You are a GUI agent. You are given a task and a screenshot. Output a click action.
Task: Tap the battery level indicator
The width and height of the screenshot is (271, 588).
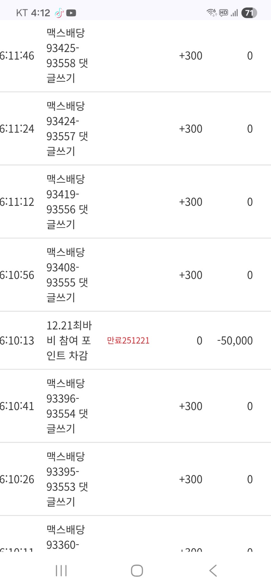[x=249, y=13]
